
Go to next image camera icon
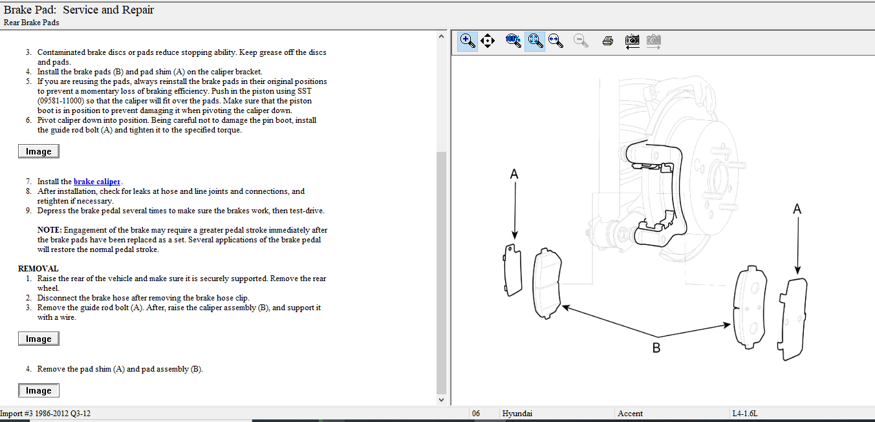(653, 41)
